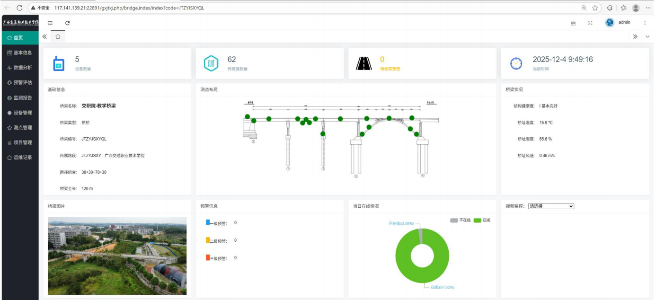
Task: Expand the tab options chevron dropdown
Action: click(647, 36)
